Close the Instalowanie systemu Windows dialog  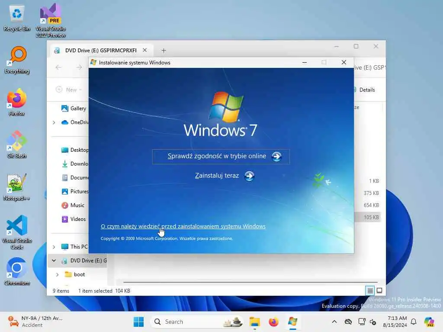344,62
